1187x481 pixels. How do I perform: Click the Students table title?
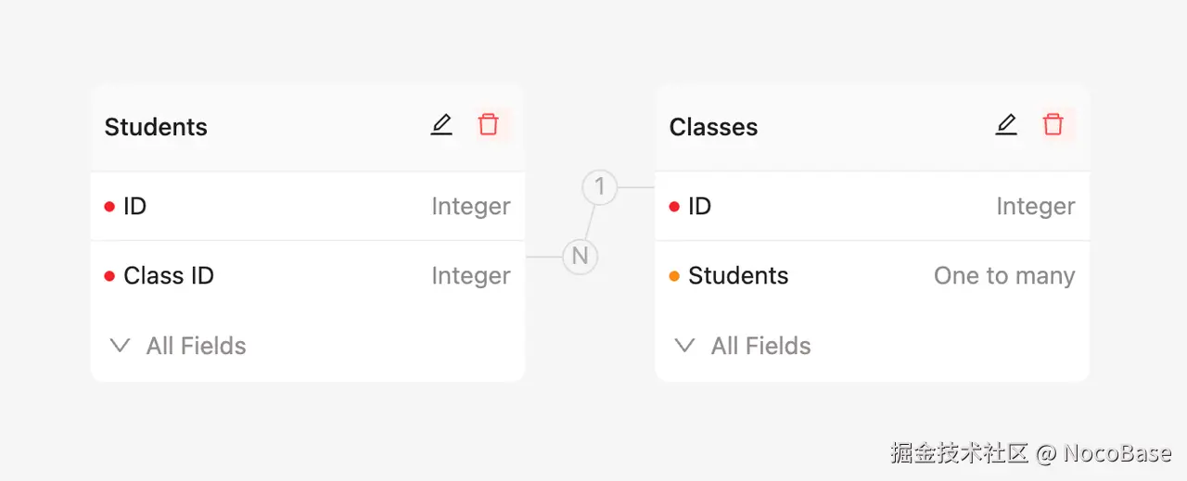click(x=156, y=128)
